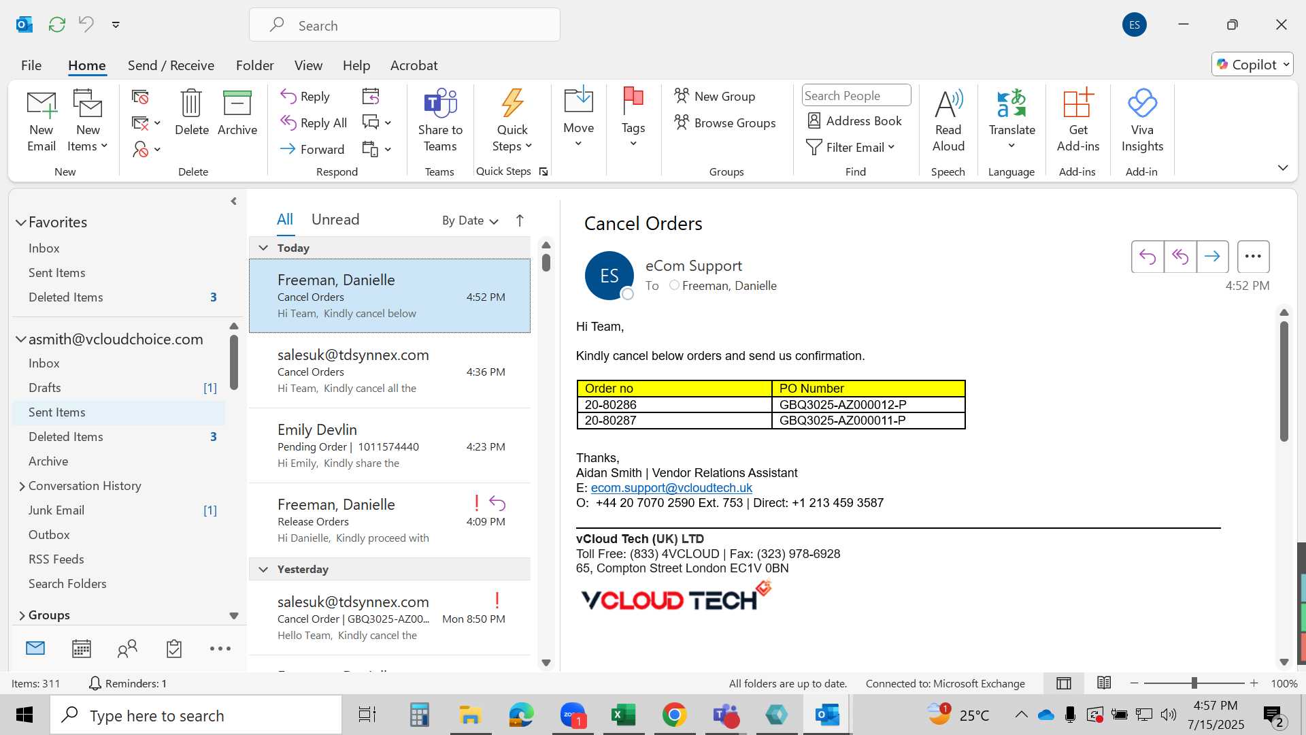Show only Unread messages
The height and width of the screenshot is (735, 1306).
335,219
